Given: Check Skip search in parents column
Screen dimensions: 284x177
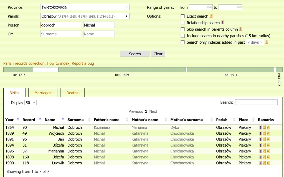Looking at the screenshot, I should [x=182, y=29].
